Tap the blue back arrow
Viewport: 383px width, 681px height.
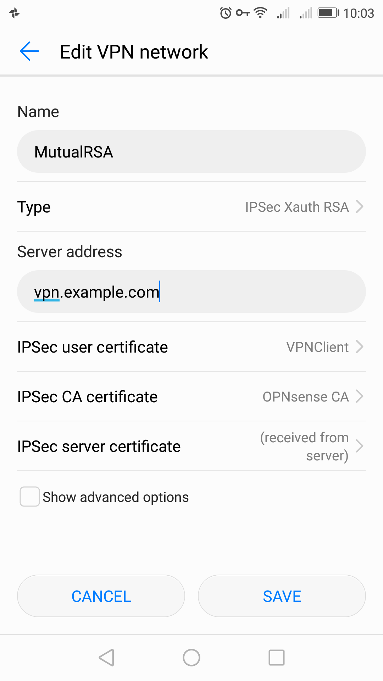point(29,51)
